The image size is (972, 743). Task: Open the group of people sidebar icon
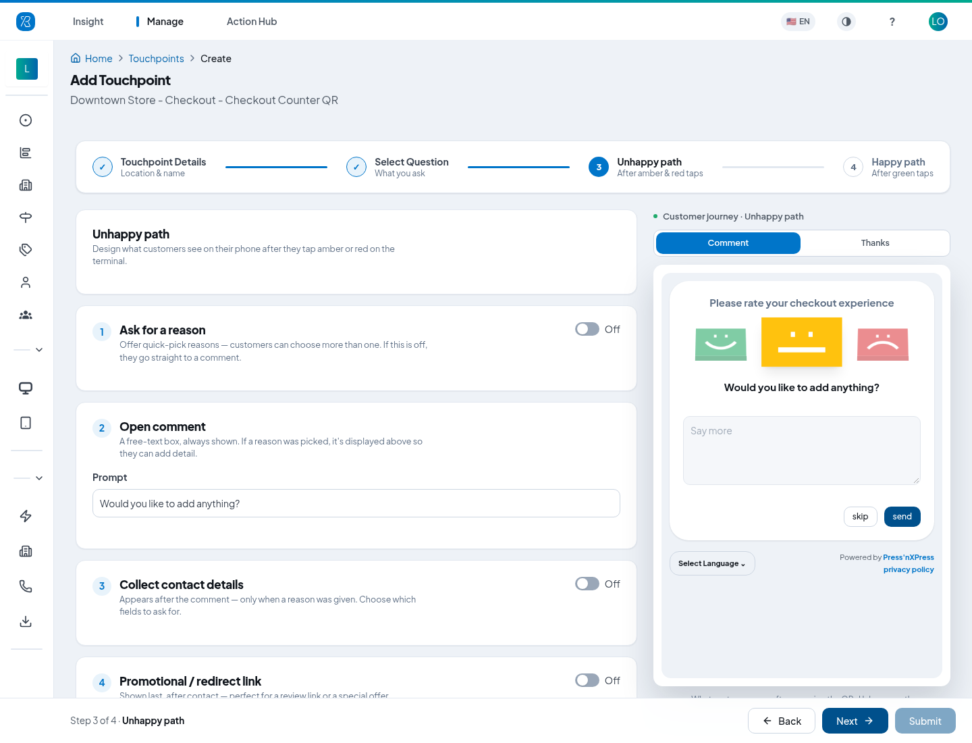pyautogui.click(x=26, y=315)
